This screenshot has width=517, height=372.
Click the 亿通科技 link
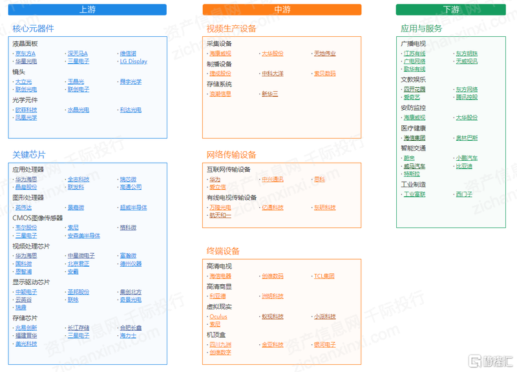pos(273,207)
